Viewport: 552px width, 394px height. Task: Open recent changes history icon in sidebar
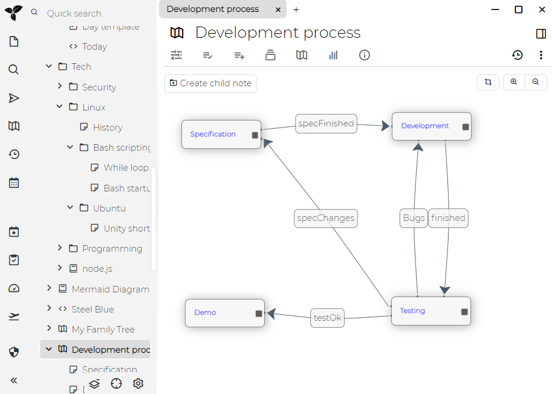click(x=14, y=154)
